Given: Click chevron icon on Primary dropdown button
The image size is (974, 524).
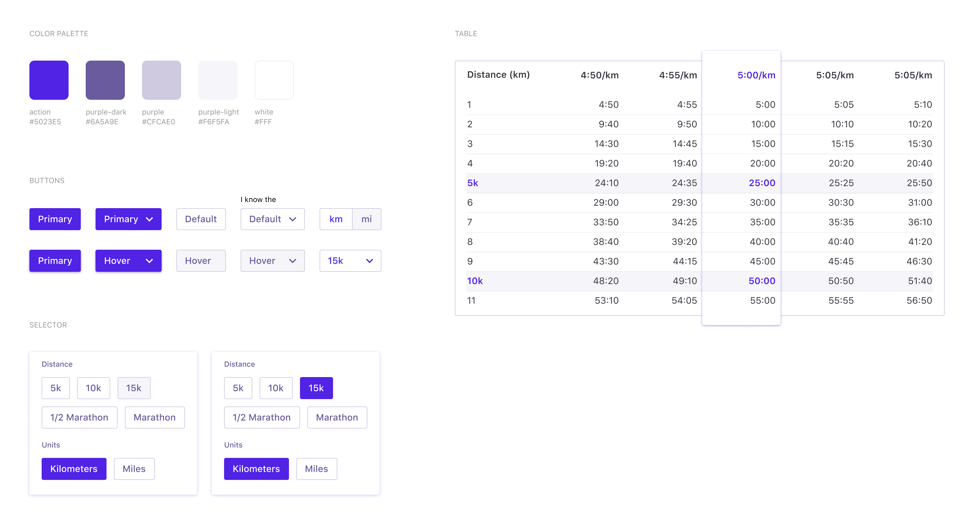Looking at the screenshot, I should click(x=149, y=219).
